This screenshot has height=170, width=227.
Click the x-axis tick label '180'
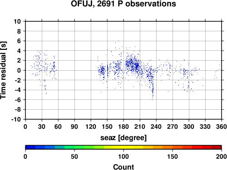123,126
